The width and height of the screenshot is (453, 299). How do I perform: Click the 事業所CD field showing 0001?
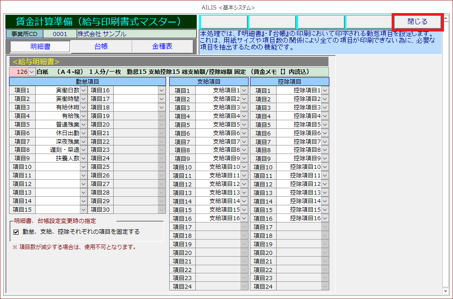pyautogui.click(x=60, y=34)
